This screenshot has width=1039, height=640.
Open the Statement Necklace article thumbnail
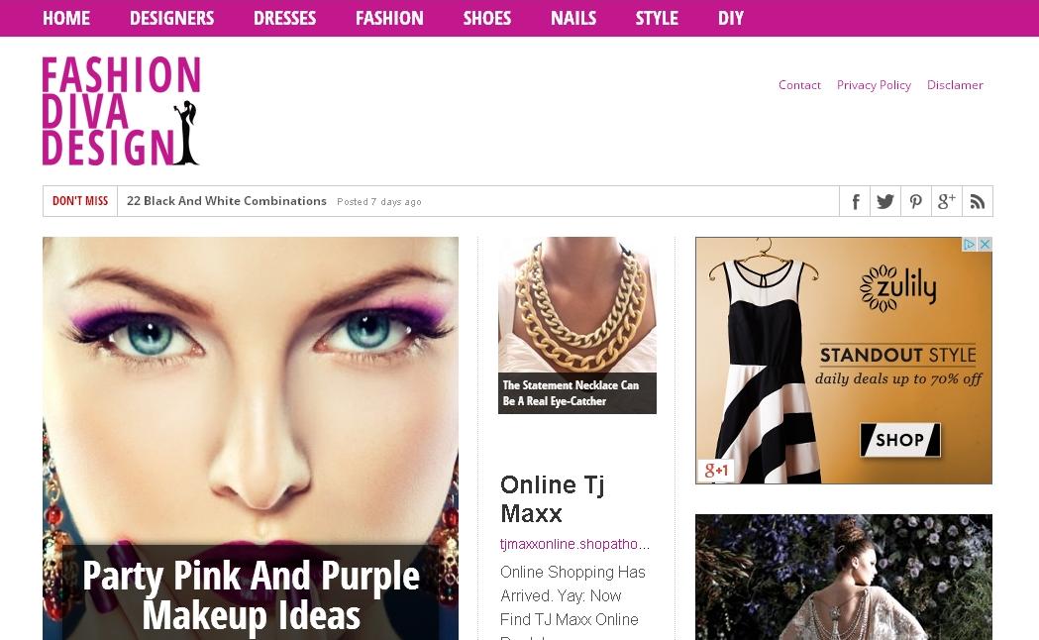[x=576, y=325]
